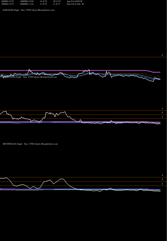Viewport: 167px width, 241px height.
Task: Click the monthly chart axis label 2
Action: coord(162,184)
